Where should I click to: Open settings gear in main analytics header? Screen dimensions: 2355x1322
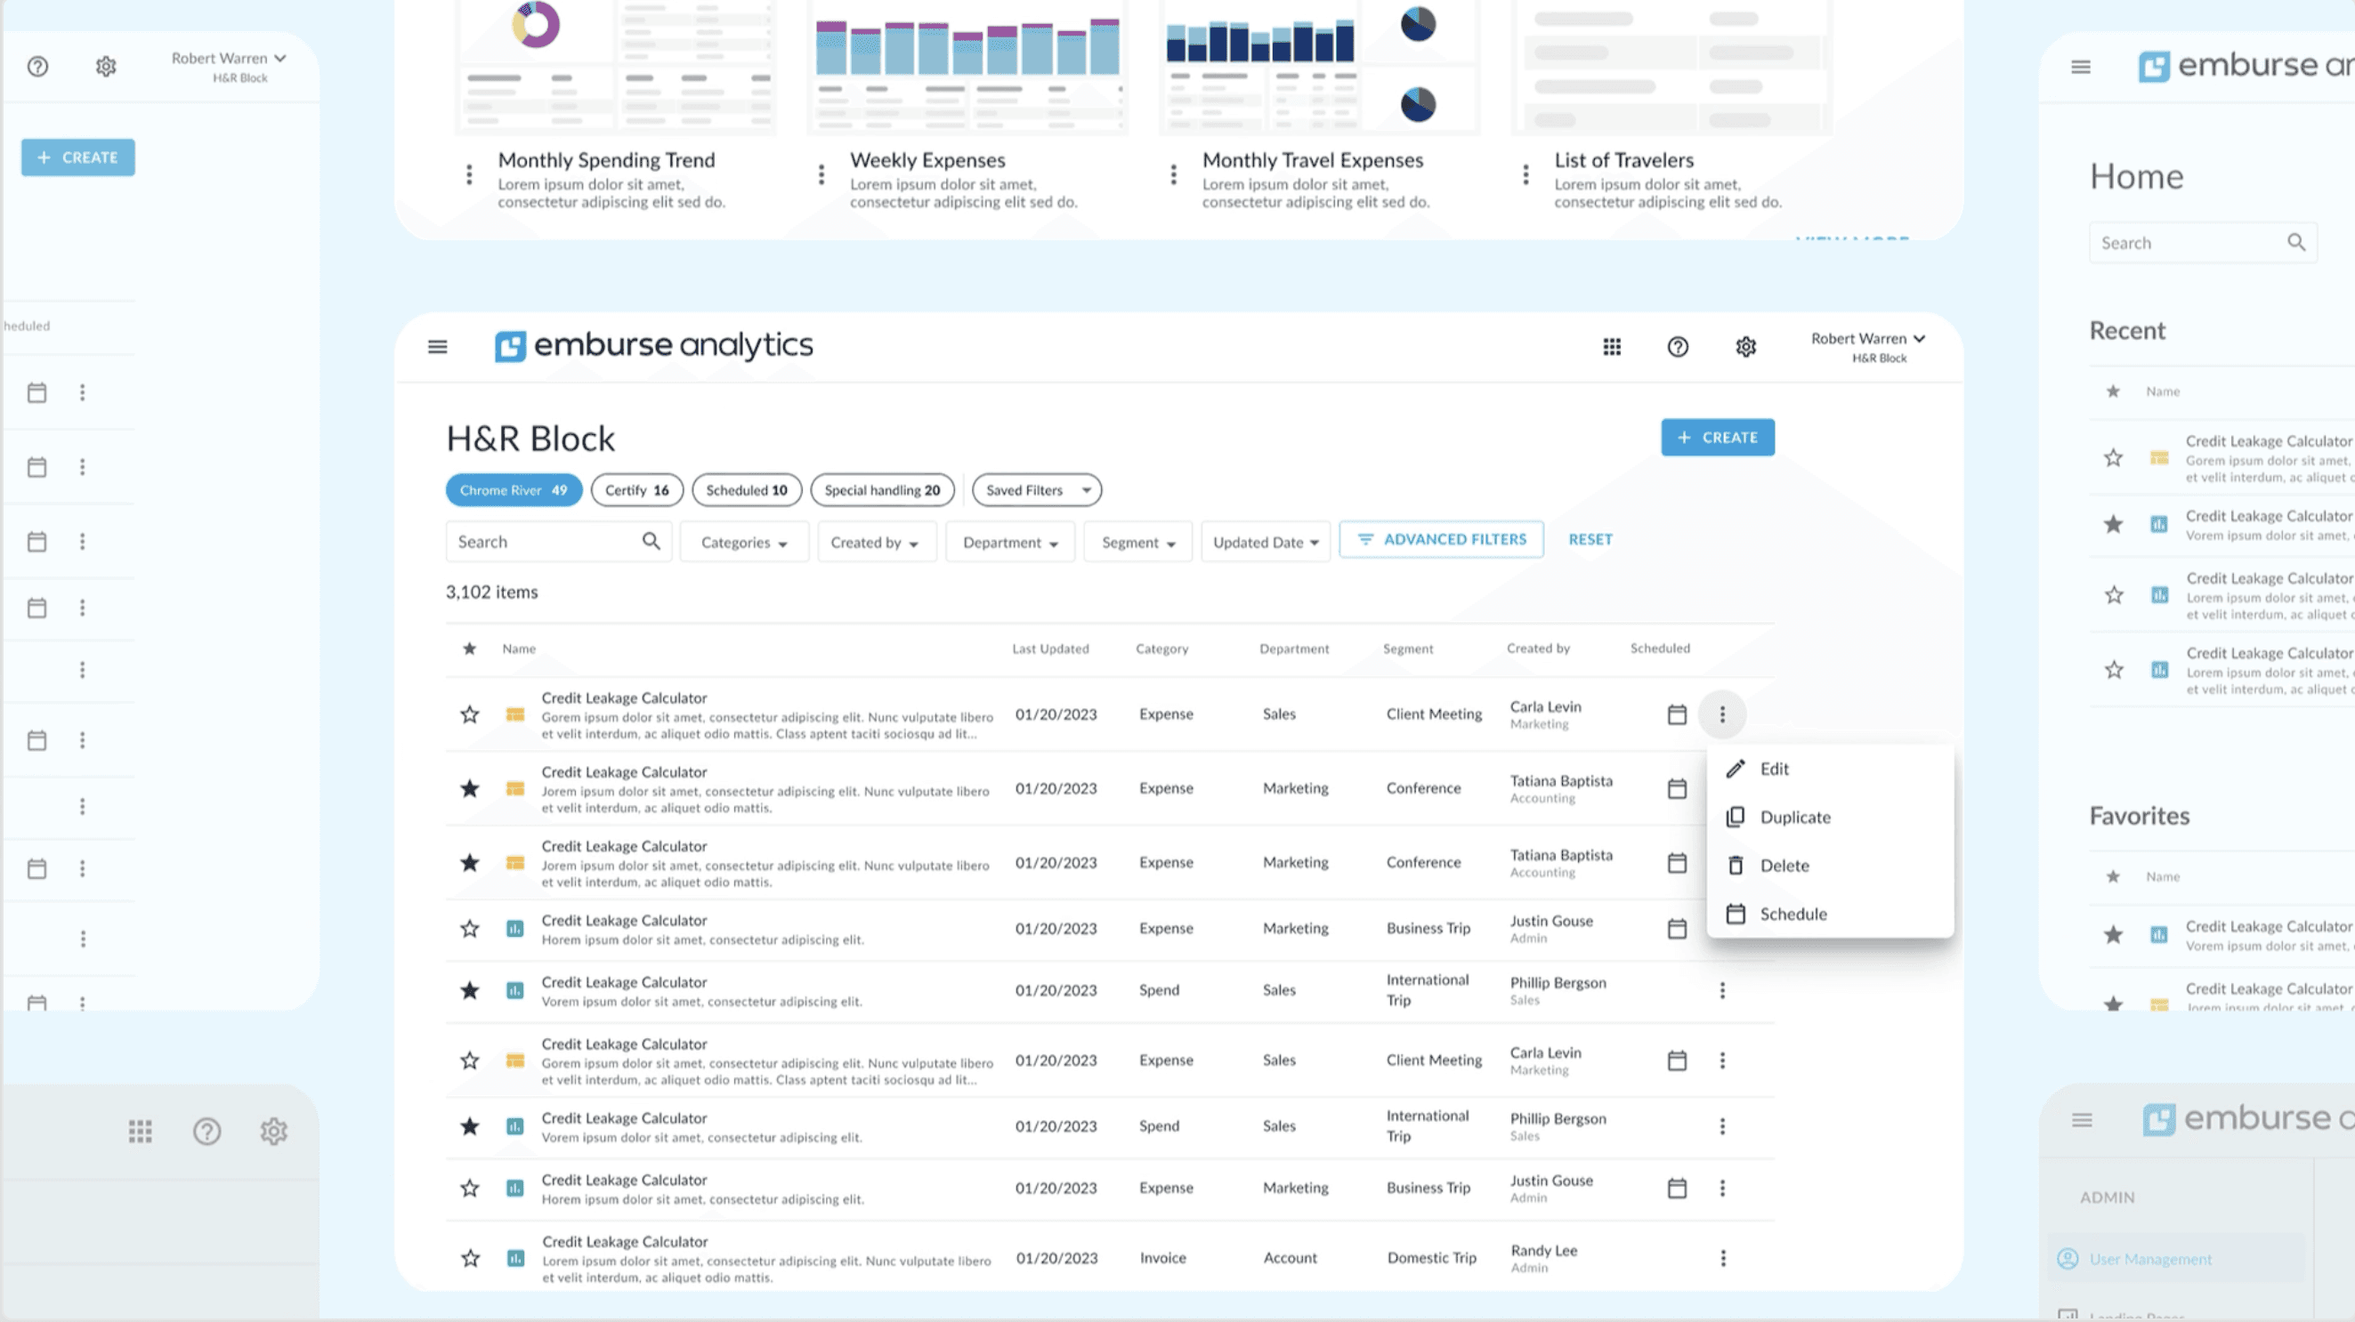(x=1745, y=347)
